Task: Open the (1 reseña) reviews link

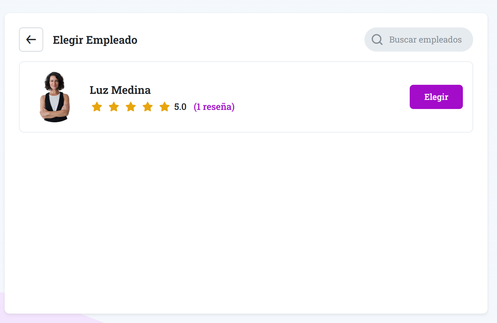Action: point(214,107)
